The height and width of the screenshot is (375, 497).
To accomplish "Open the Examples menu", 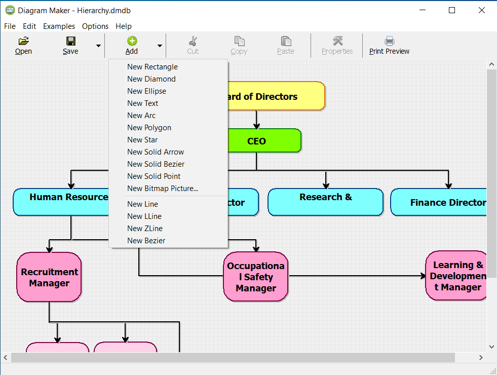I will [59, 26].
